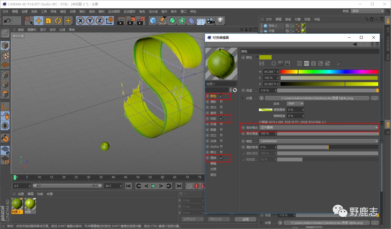Viewport: 391px width, 229px height.
Task: Click the Enable Snap magnet icon
Action: coord(5,138)
